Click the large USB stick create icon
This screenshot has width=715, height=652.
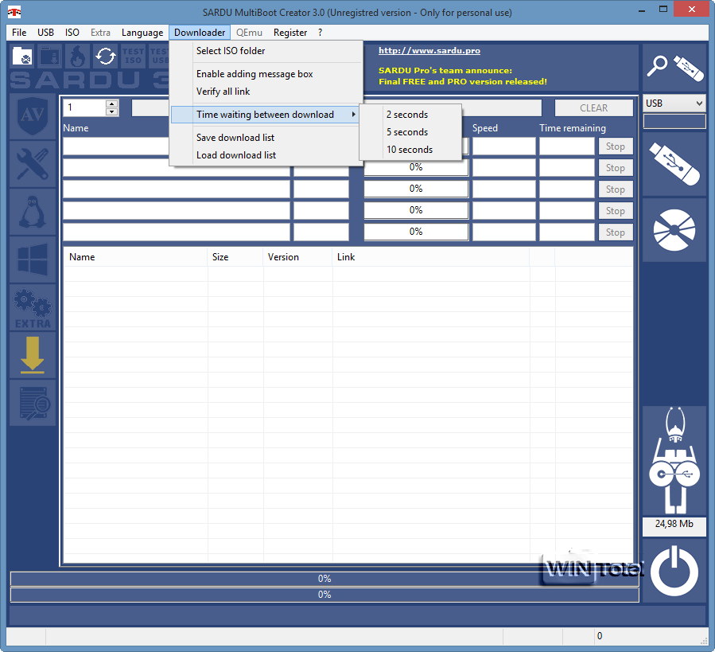[674, 164]
